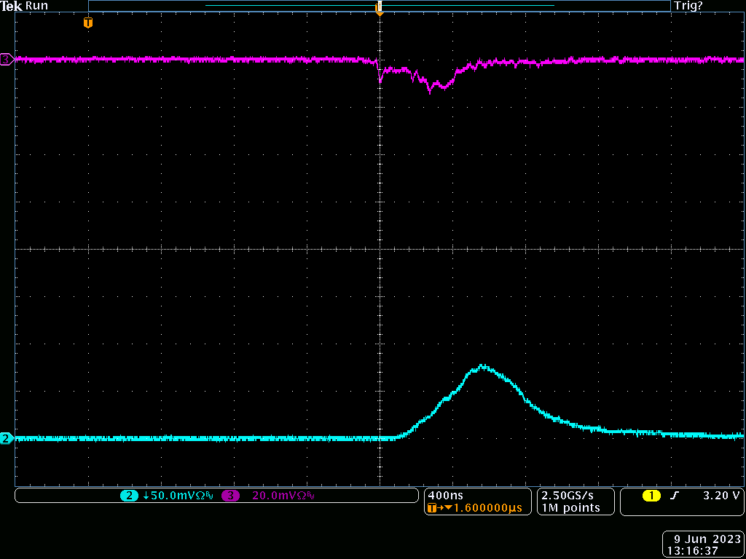Click the record overview bar at top
The image size is (746, 559).
pyautogui.click(x=379, y=6)
